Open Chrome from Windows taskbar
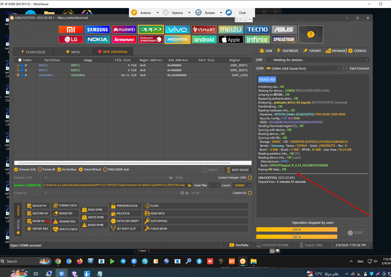391x277 pixels. click(x=58, y=261)
